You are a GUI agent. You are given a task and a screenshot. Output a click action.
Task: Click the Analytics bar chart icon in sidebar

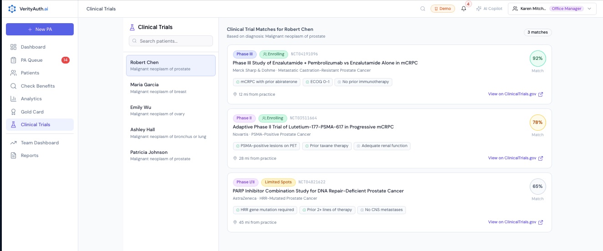(13, 98)
